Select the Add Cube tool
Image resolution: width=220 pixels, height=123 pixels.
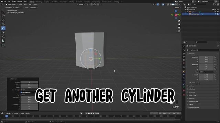[3, 45]
